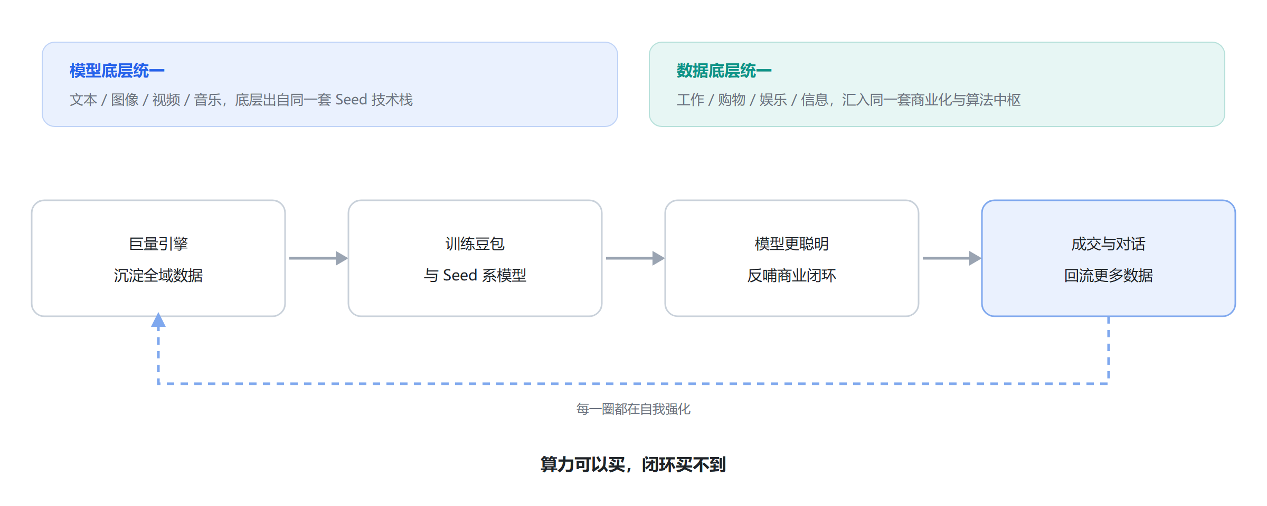
Task: Click the 模型更聪明 反哺商业闭环 box
Action: click(792, 258)
